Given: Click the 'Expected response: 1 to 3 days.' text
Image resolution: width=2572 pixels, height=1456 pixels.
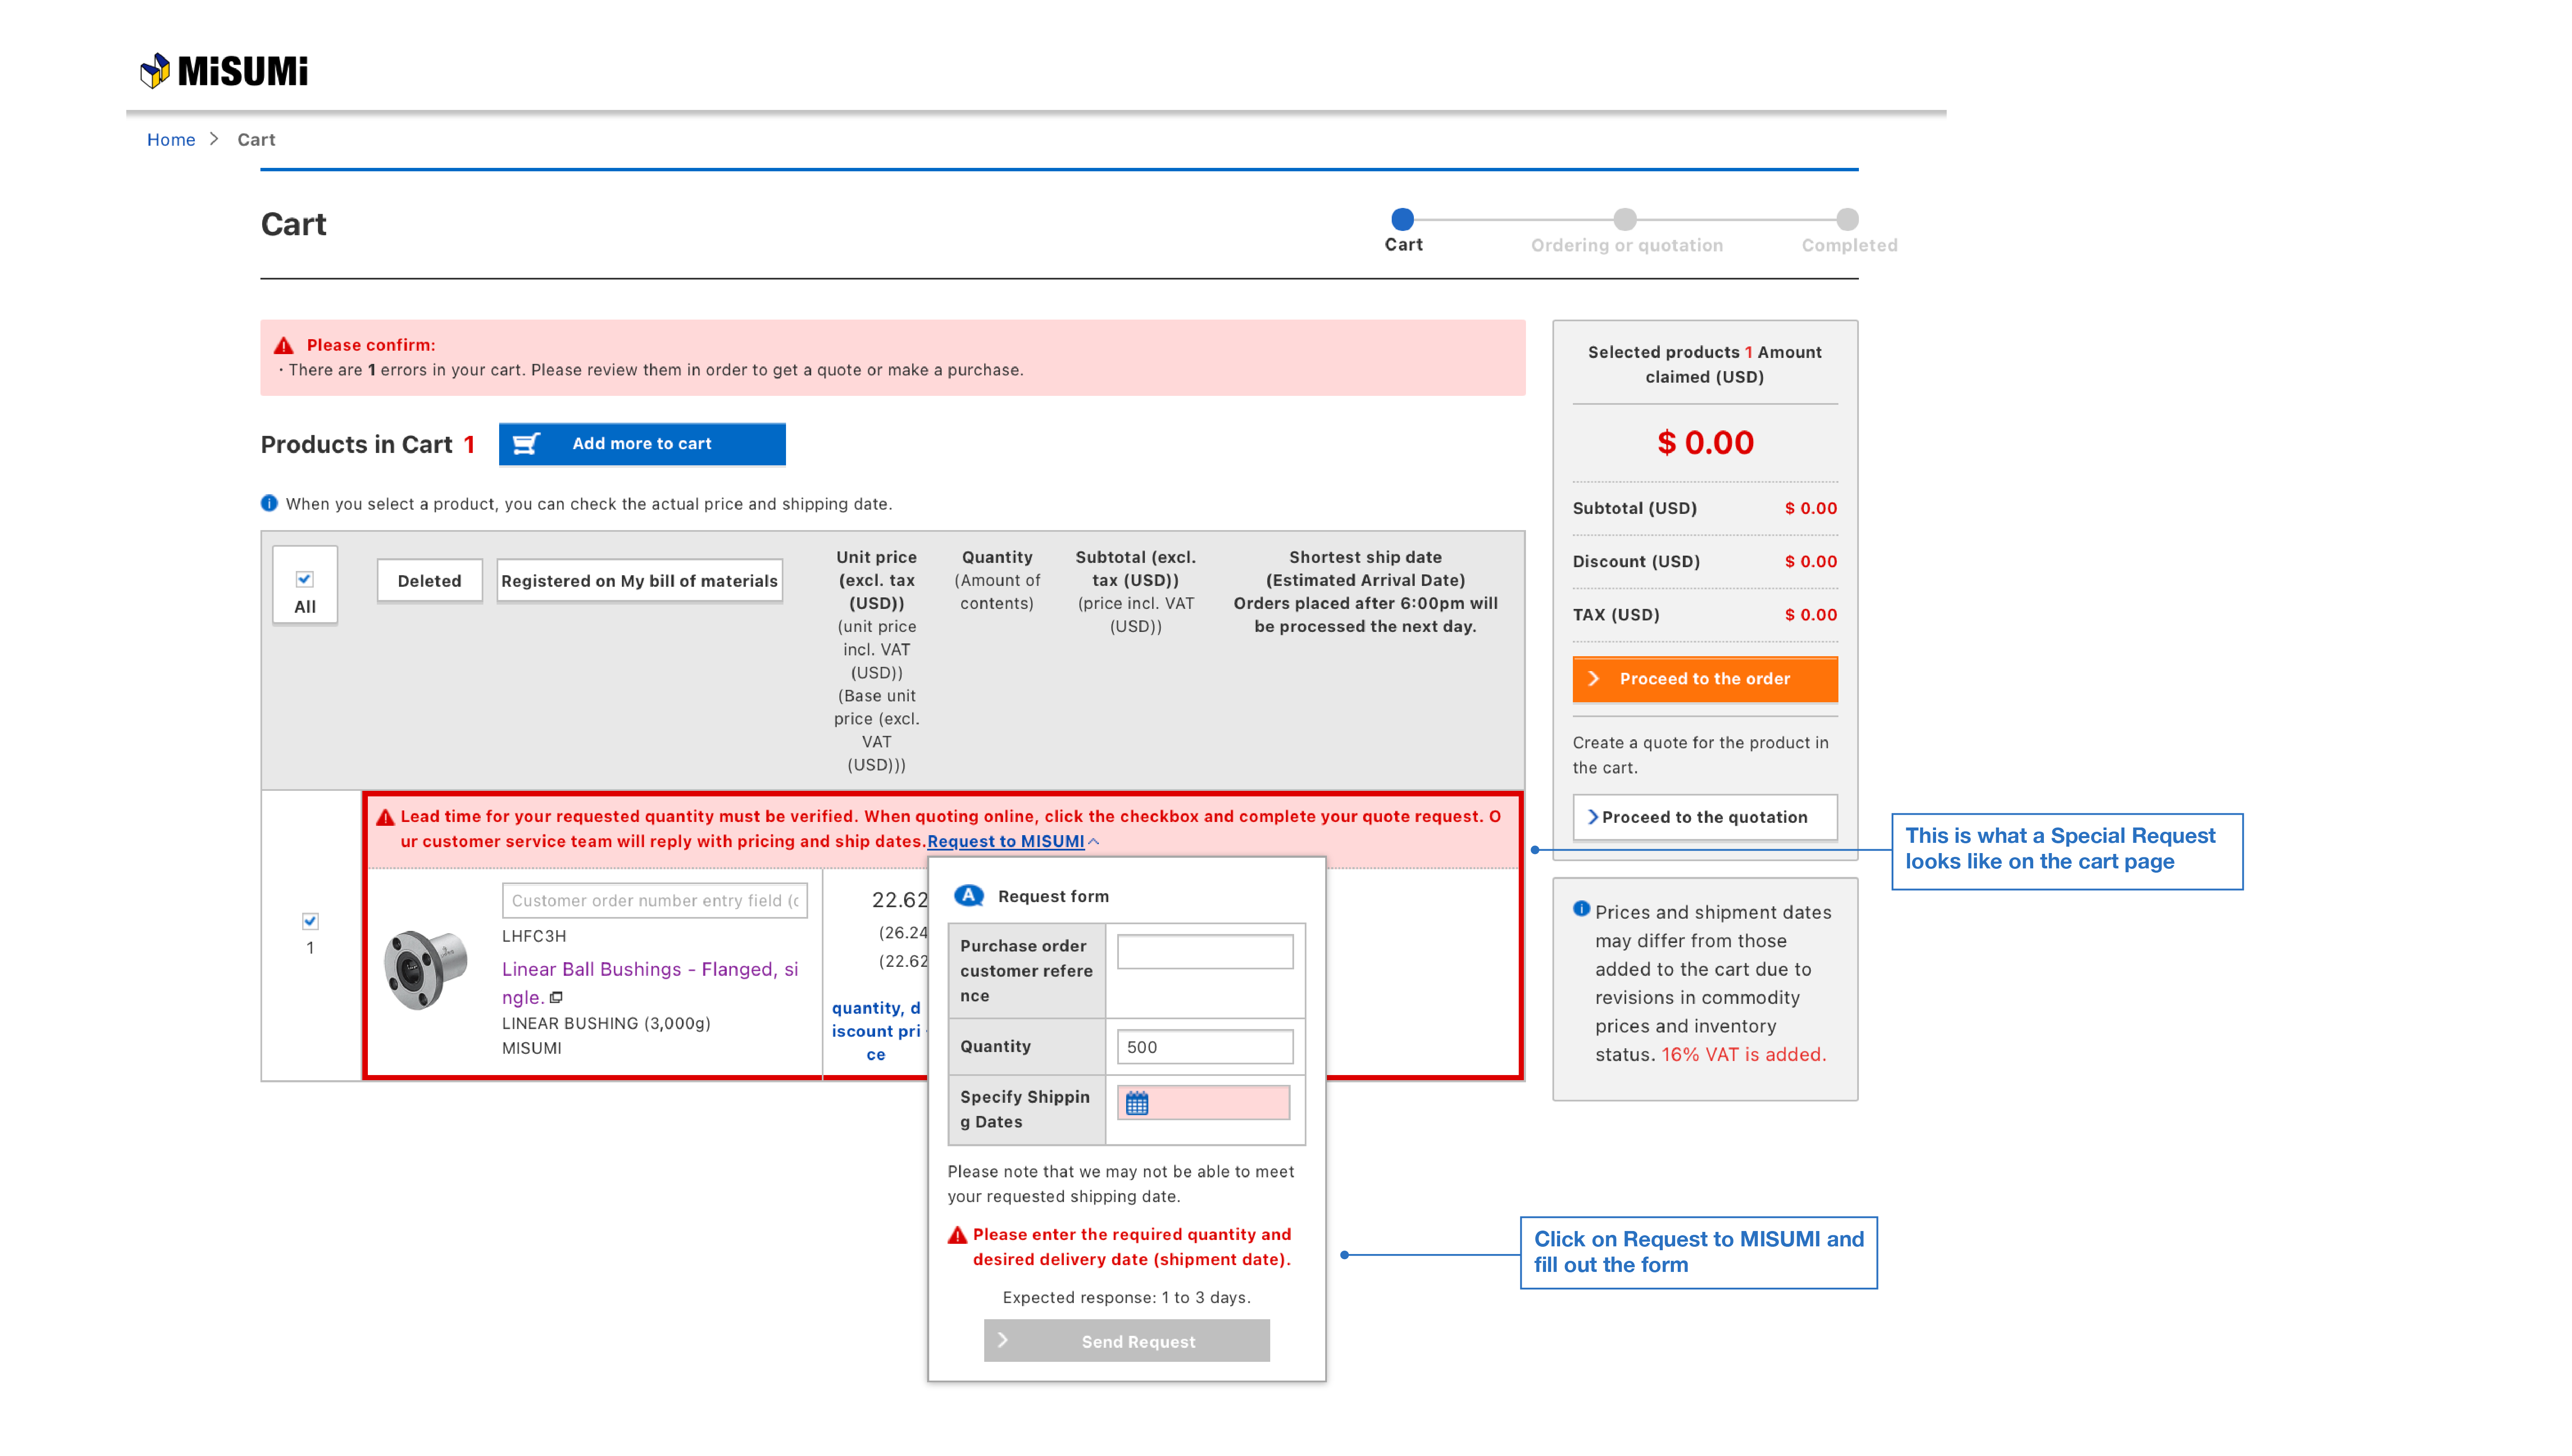Looking at the screenshot, I should 1127,1297.
